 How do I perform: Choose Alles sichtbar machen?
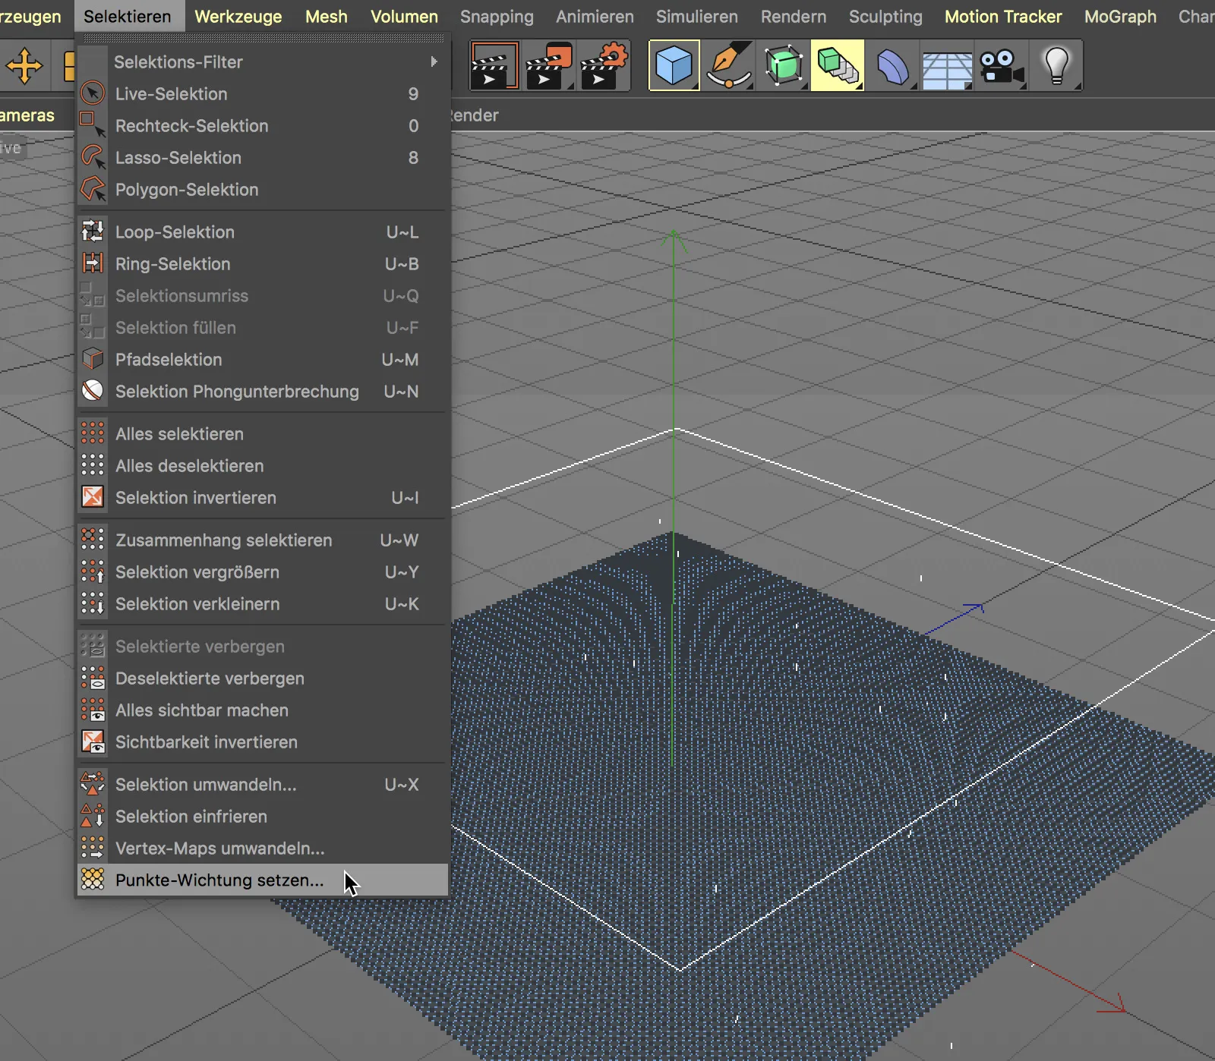click(x=262, y=710)
